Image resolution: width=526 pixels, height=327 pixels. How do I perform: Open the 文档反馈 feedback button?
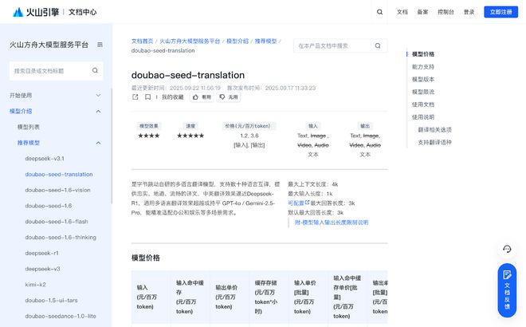click(507, 290)
